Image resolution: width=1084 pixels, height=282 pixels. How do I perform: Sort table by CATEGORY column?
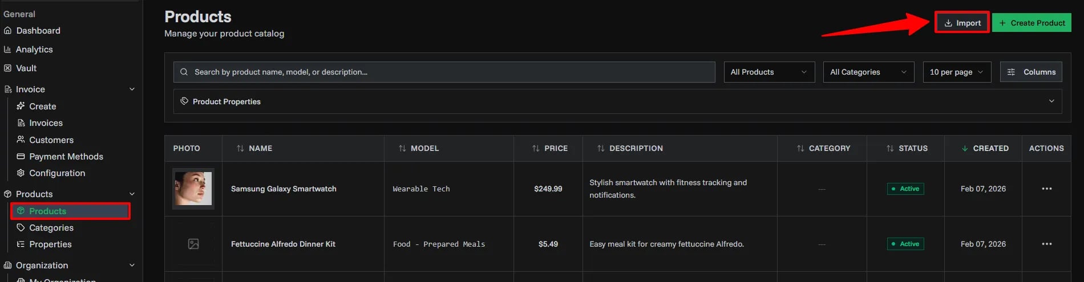point(823,148)
